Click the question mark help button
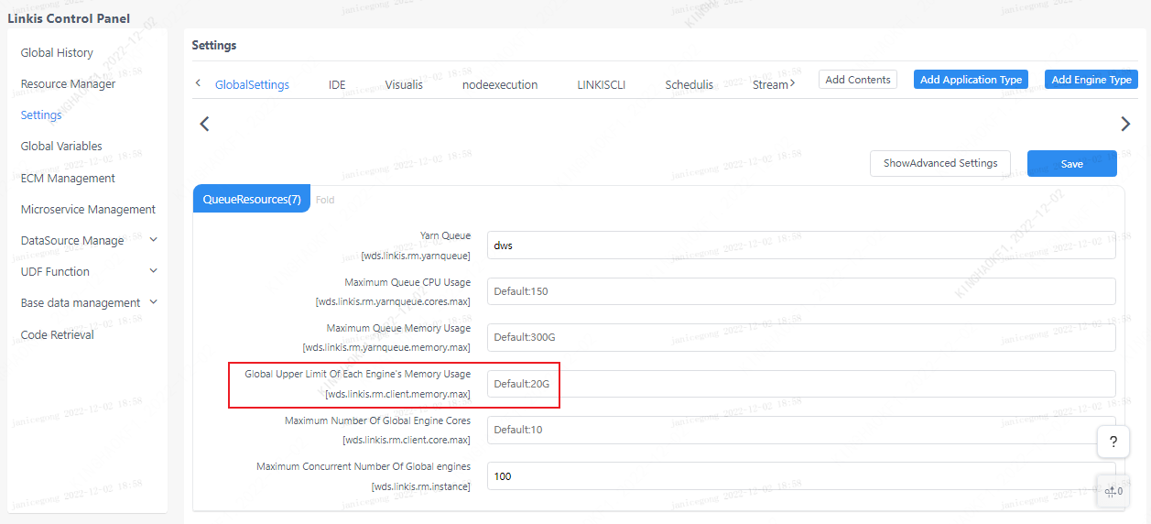The height and width of the screenshot is (524, 1151). [x=1113, y=442]
